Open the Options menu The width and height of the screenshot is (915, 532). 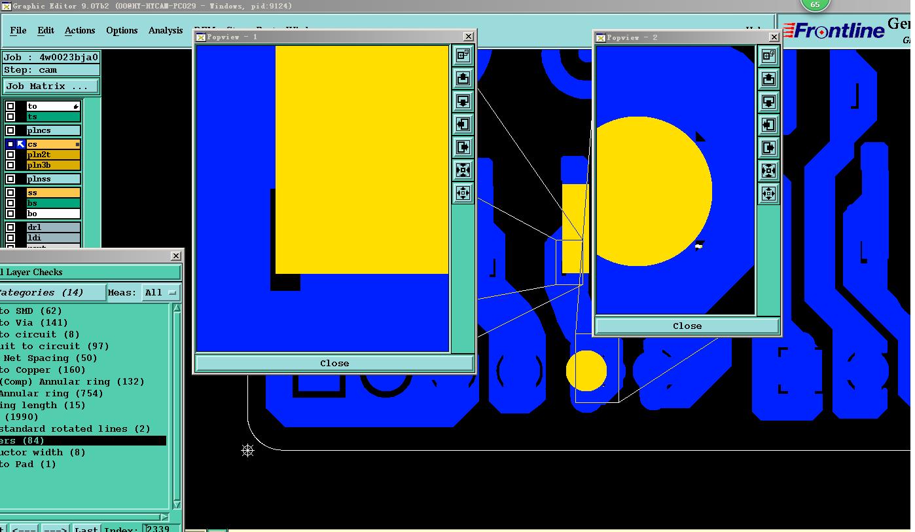[122, 30]
